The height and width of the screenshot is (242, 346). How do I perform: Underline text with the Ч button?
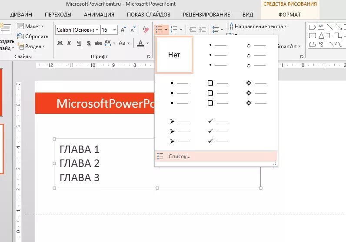pos(79,43)
